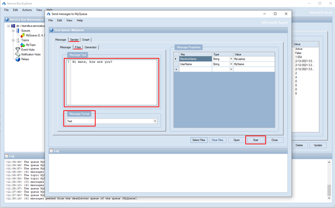Click the Value column header in Message Properties
The height and width of the screenshot is (208, 335).
click(254, 54)
